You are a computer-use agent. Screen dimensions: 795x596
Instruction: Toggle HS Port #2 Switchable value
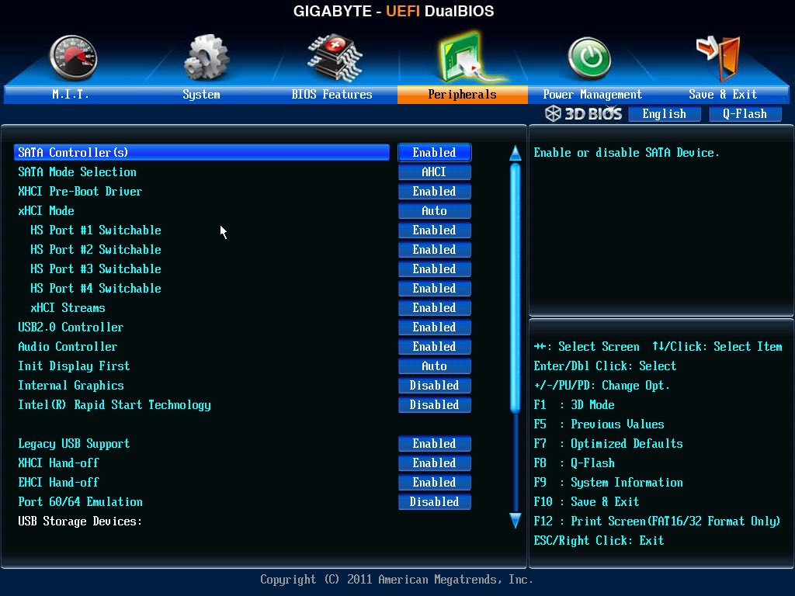(x=435, y=249)
